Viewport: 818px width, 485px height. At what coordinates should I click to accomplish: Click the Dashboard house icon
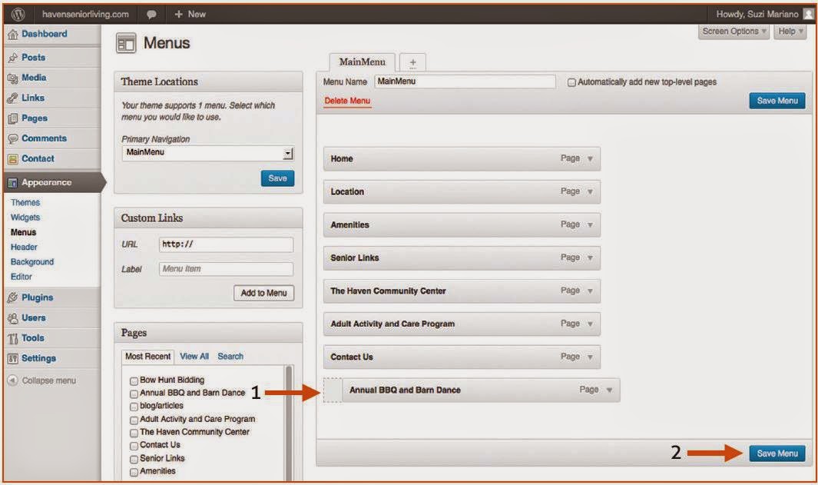12,35
